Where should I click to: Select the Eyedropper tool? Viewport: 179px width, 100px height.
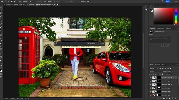tap(1, 24)
